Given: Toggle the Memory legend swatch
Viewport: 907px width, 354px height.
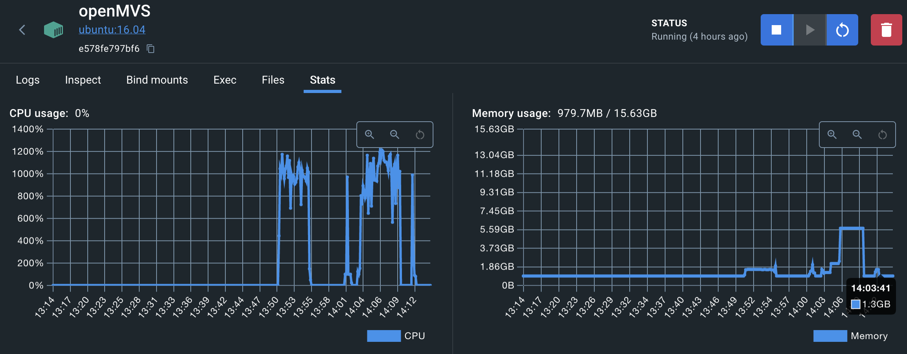Looking at the screenshot, I should [x=830, y=336].
